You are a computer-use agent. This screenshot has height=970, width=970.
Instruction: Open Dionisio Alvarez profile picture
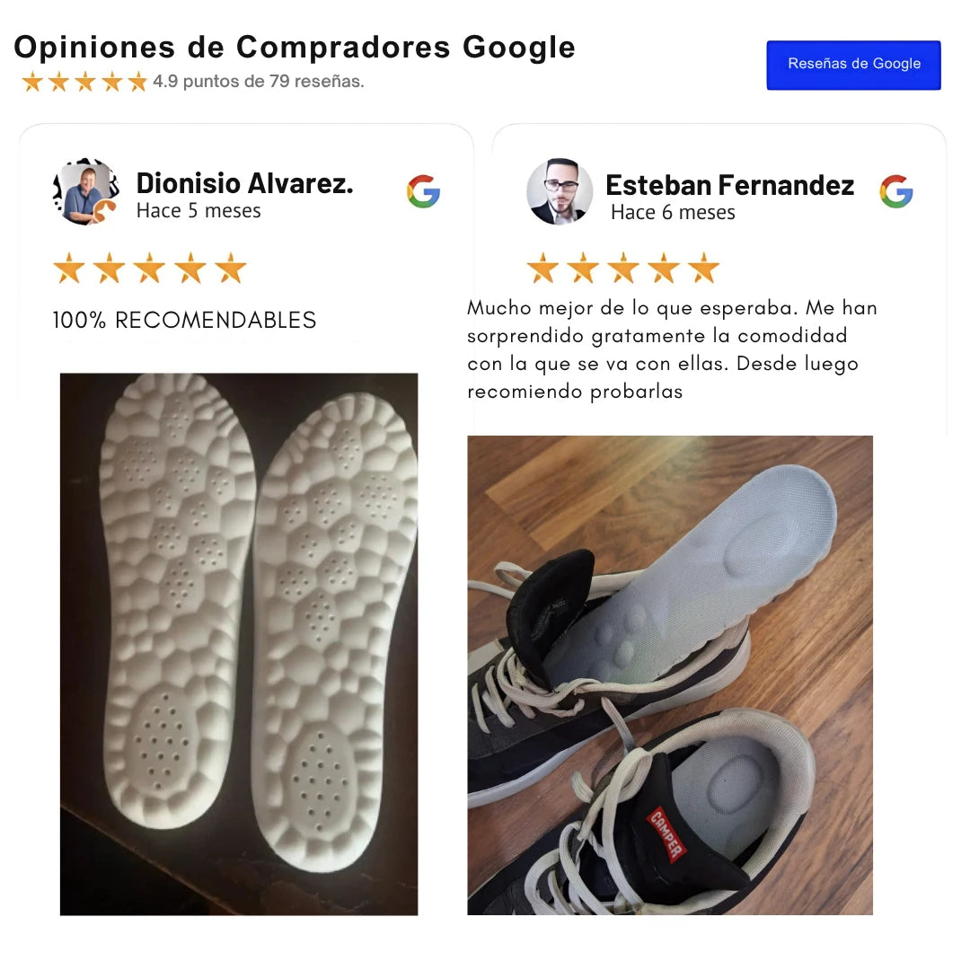(x=86, y=191)
